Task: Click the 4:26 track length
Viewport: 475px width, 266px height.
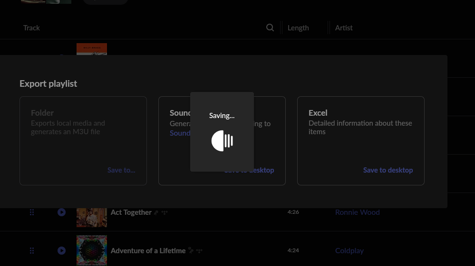Action: 293,212
